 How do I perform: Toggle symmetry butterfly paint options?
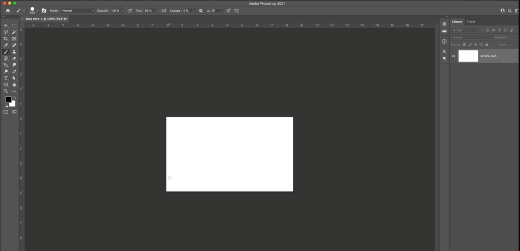pos(237,10)
